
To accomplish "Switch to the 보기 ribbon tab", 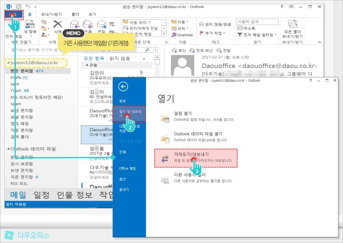I will (x=92, y=14).
